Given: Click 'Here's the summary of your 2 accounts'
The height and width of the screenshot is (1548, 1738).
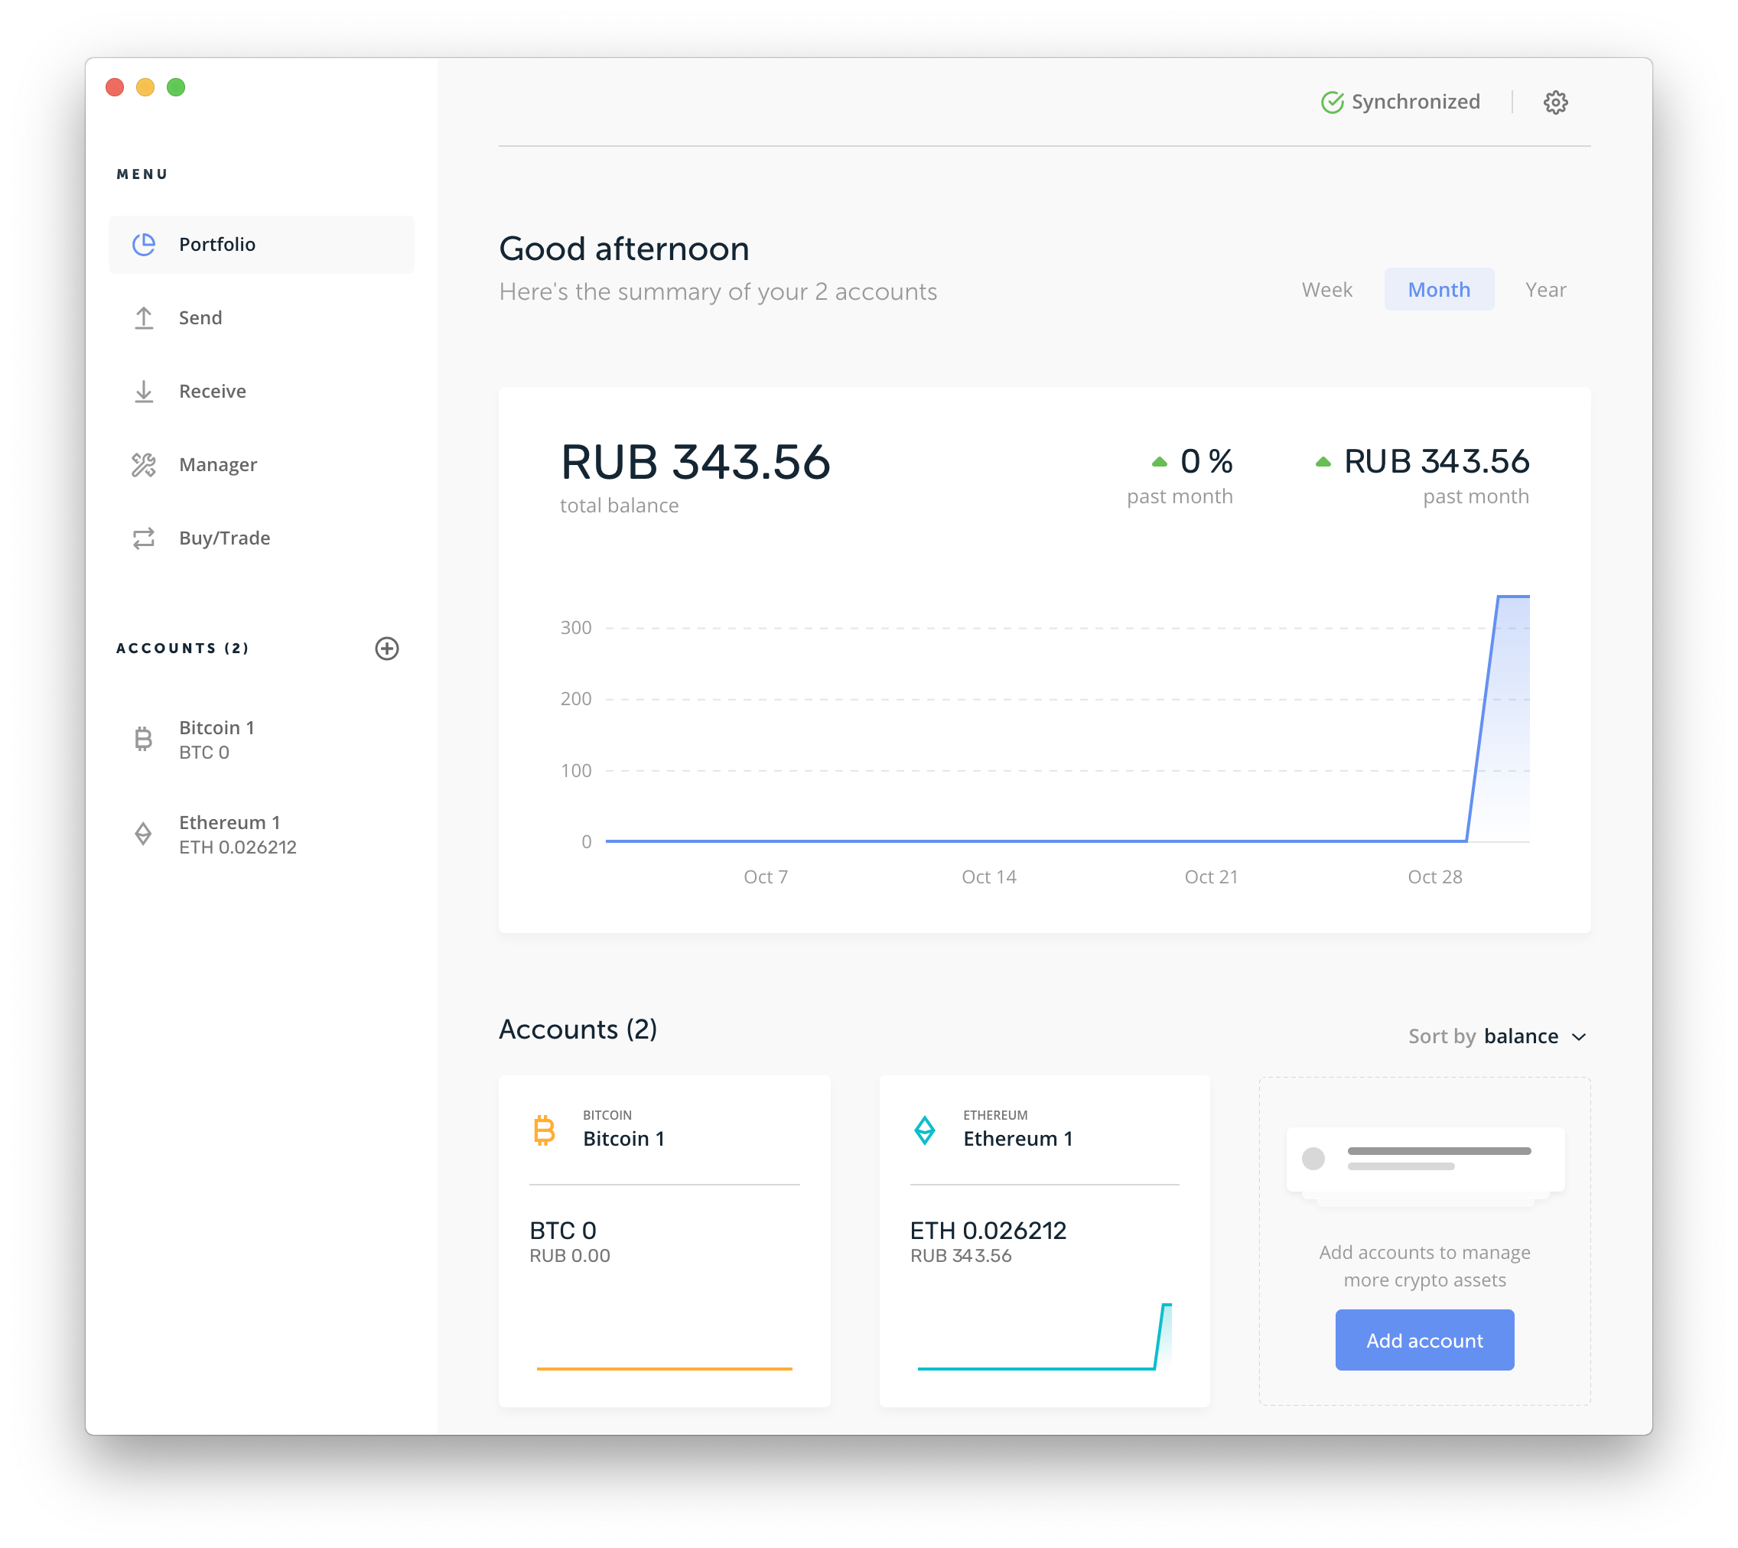Looking at the screenshot, I should tap(718, 291).
